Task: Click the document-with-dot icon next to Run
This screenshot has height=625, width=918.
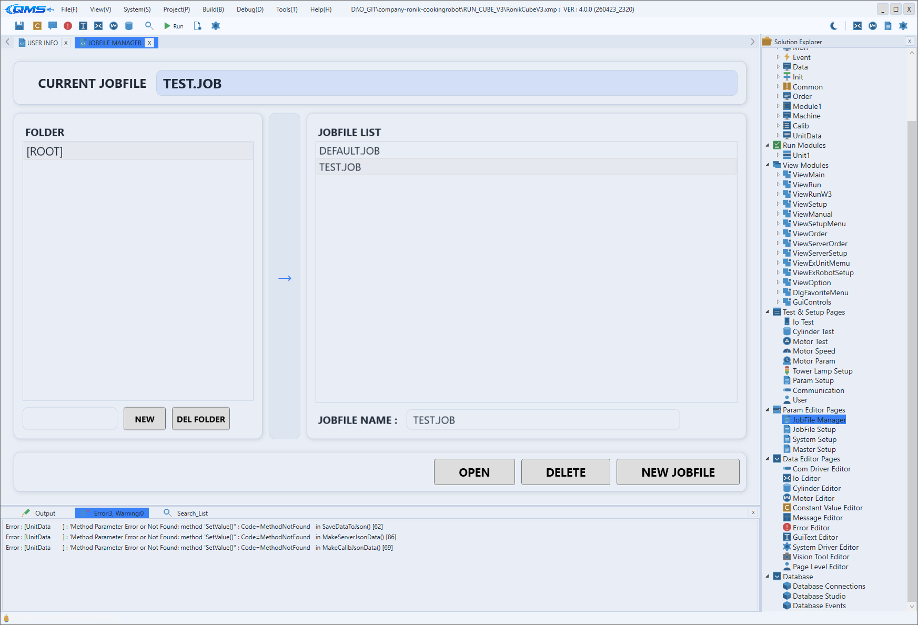Action: (198, 26)
